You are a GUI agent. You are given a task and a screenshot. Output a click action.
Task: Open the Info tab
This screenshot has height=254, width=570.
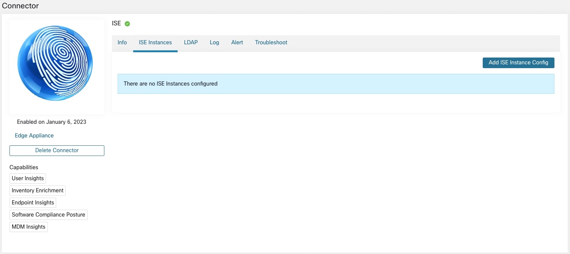click(x=122, y=42)
